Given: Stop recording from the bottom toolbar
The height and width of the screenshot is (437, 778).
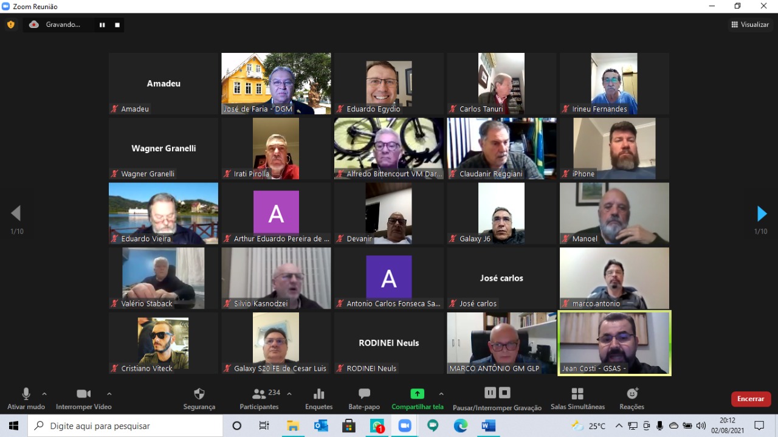Looking at the screenshot, I should pyautogui.click(x=504, y=393).
